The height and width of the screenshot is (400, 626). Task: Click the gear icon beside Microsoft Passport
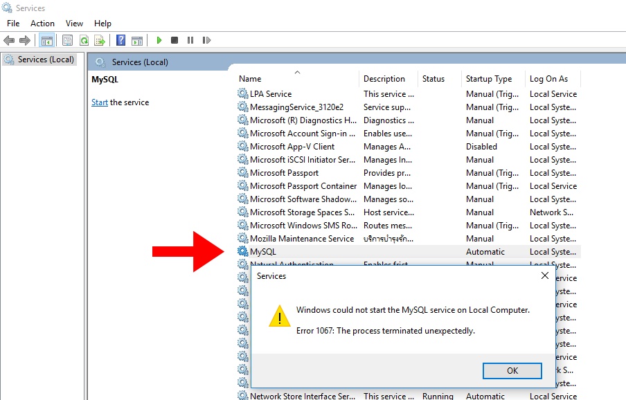coord(243,173)
